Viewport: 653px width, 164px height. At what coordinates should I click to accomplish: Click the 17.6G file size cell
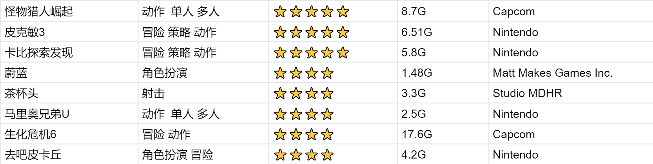click(x=417, y=134)
